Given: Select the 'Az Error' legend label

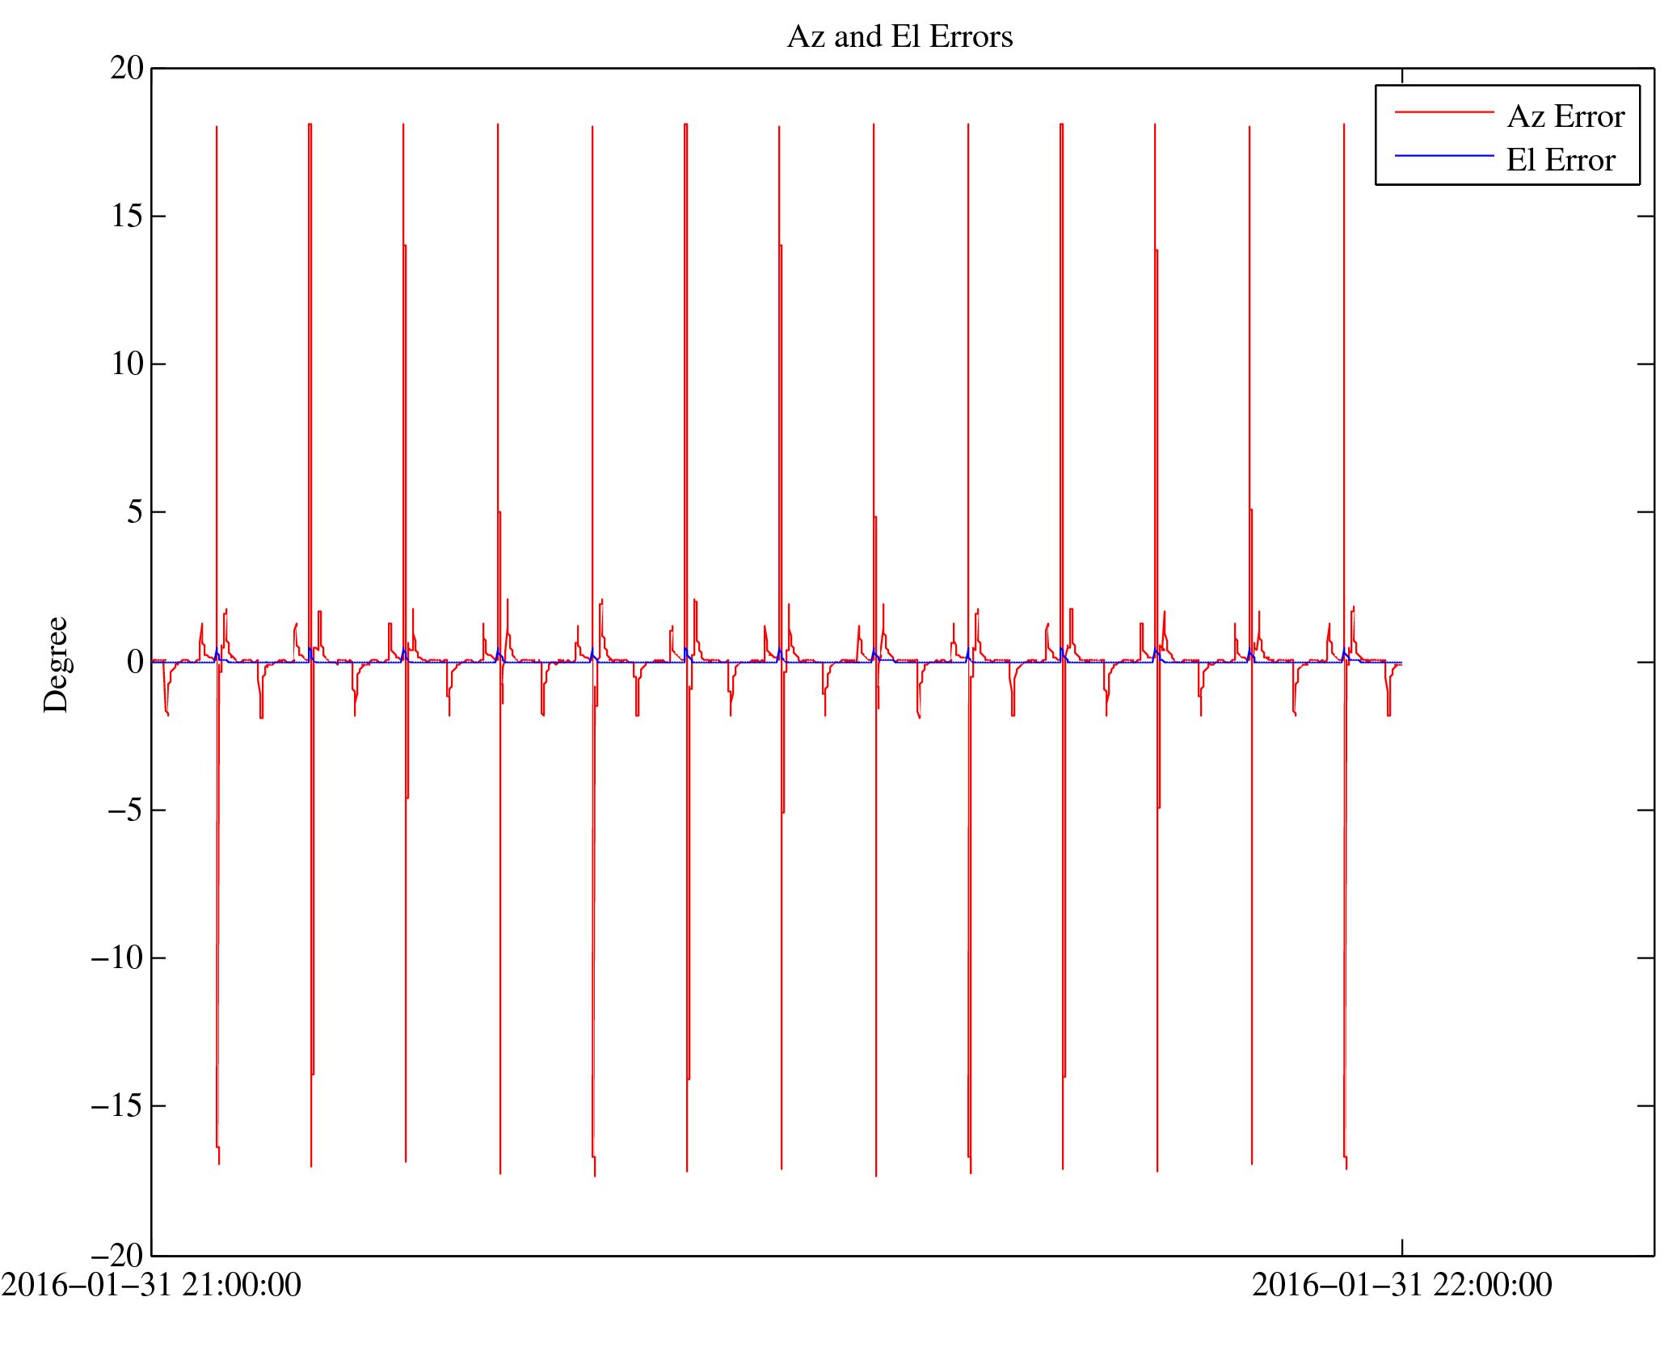Looking at the screenshot, I should 1565,117.
